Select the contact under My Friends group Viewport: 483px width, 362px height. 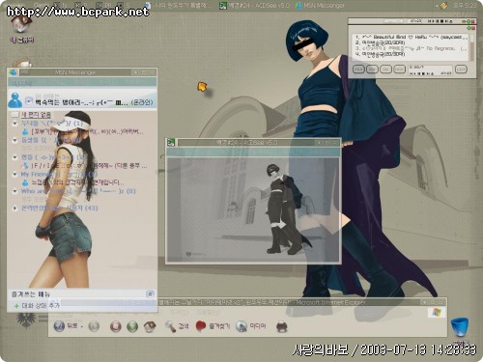pos(72,182)
